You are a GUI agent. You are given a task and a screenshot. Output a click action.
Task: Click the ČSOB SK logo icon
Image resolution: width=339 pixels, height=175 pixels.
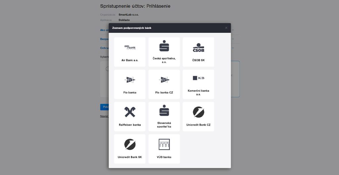[198, 48]
